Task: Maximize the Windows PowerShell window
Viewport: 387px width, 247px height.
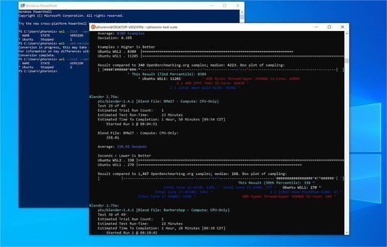Action: (x=225, y=5)
